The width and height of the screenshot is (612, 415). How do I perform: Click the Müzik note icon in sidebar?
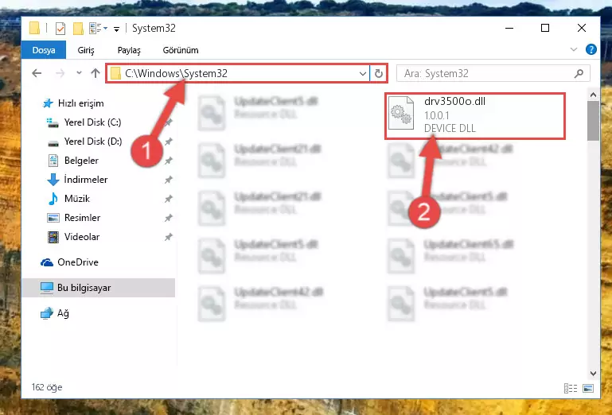pyautogui.click(x=53, y=199)
